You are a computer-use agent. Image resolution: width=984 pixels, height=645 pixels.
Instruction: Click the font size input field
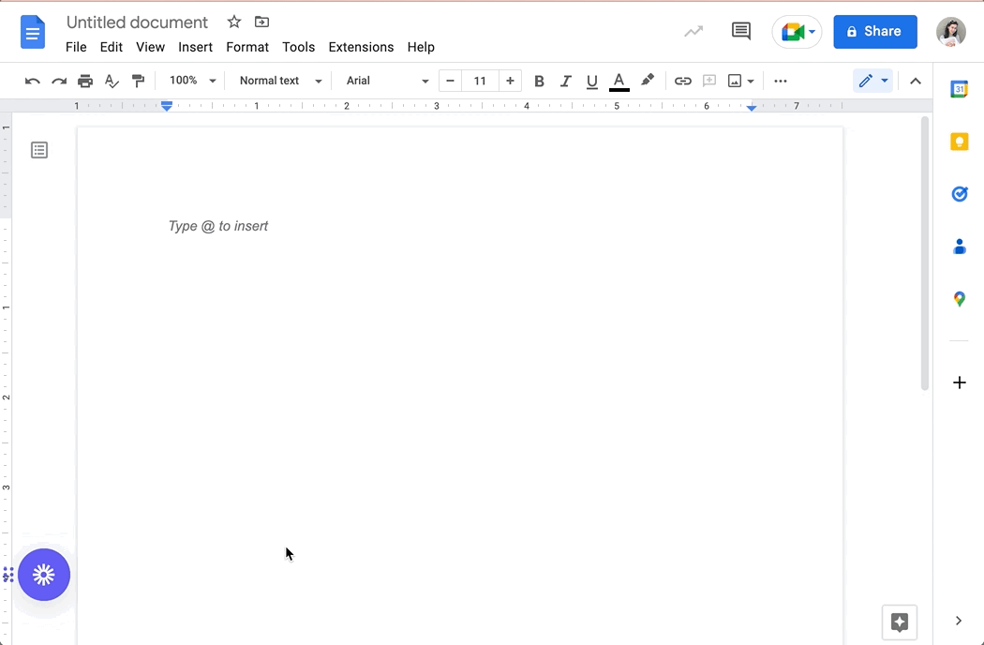480,82
